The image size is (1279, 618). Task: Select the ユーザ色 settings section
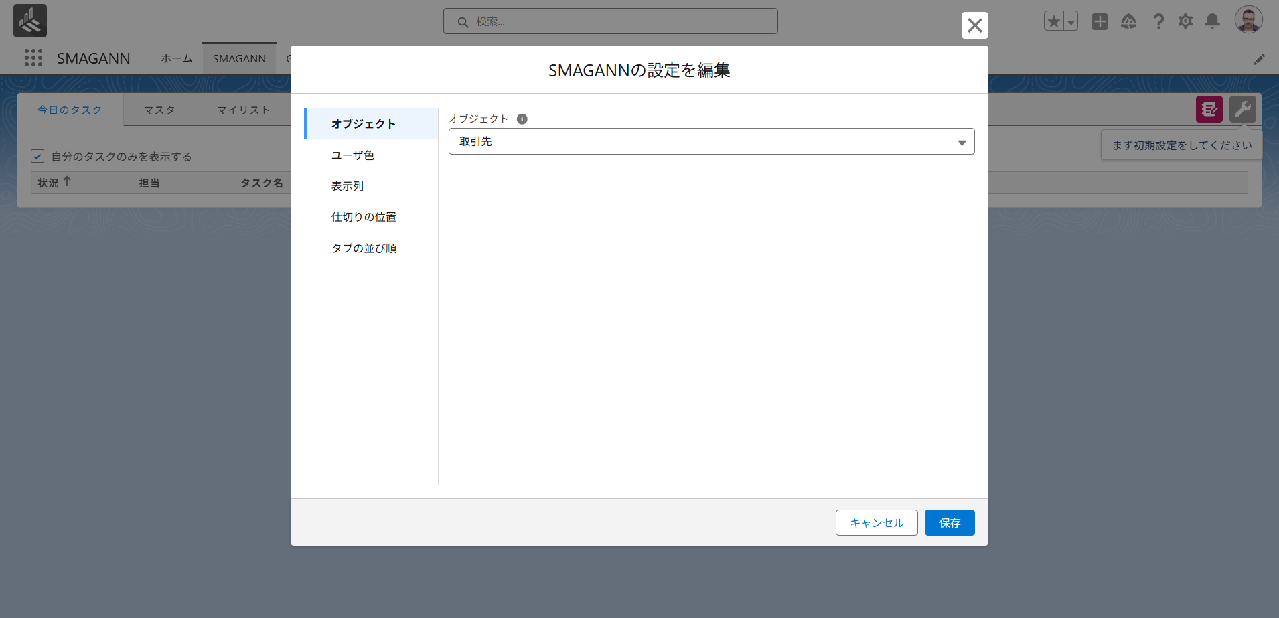tap(353, 155)
